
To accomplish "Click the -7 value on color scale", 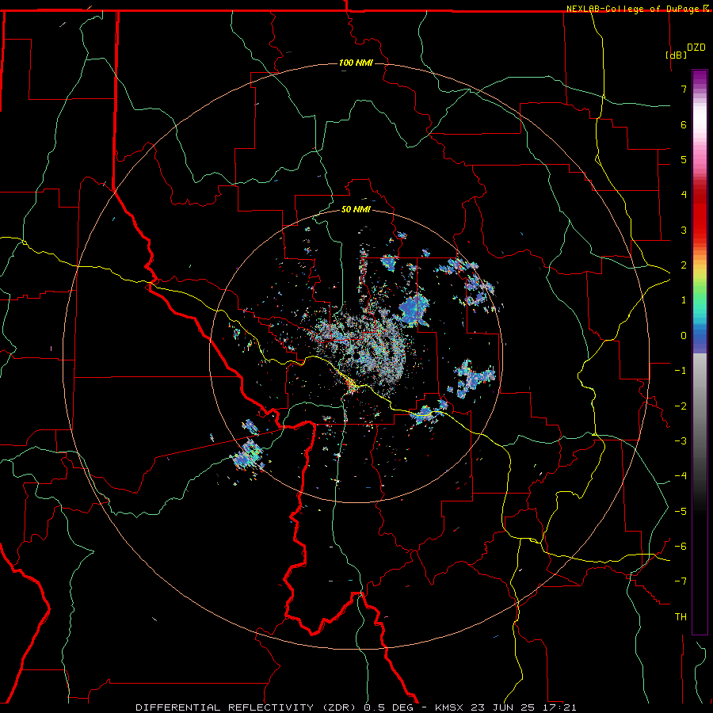I will (x=681, y=581).
